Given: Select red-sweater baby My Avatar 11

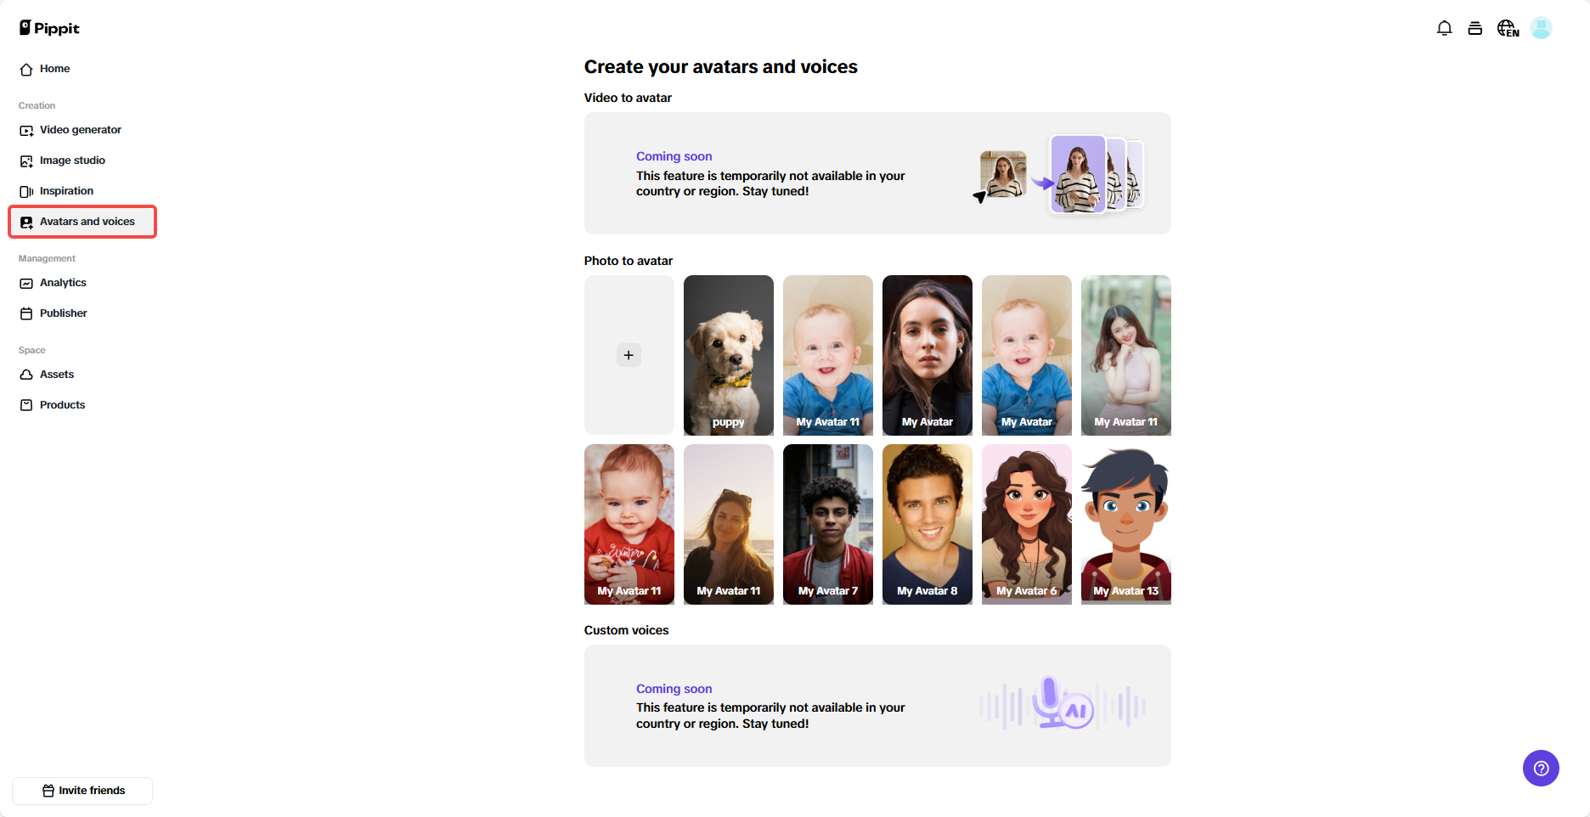Looking at the screenshot, I should [x=629, y=524].
